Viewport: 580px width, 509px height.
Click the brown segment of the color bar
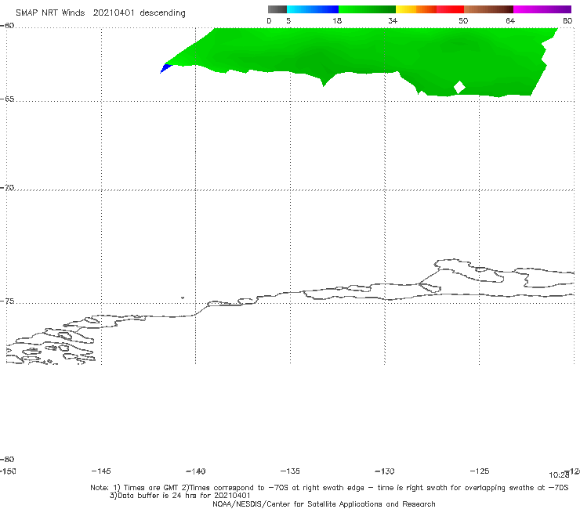click(488, 9)
